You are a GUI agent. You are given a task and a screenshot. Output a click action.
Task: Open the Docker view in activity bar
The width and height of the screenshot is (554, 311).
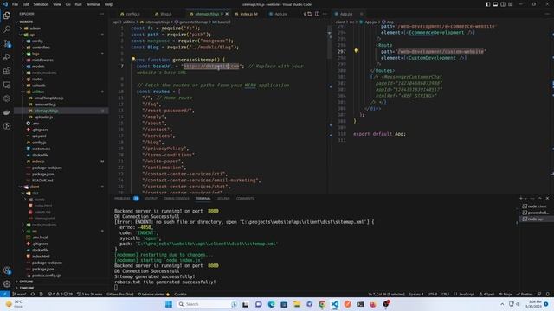(7, 112)
